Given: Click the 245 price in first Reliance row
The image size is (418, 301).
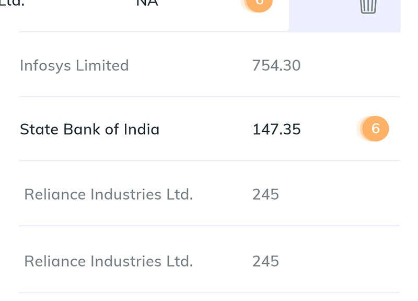Looking at the screenshot, I should pos(265,194).
